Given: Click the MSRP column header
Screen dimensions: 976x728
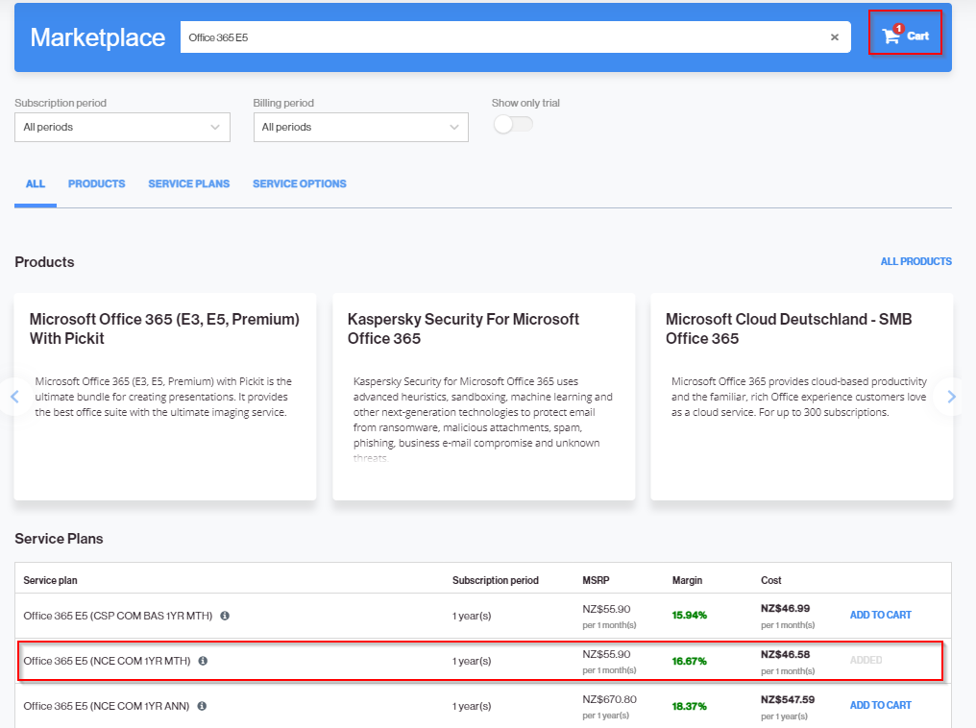Looking at the screenshot, I should 596,580.
